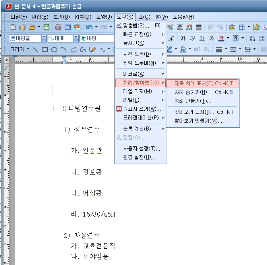Screen dimensions: 267x265
Task: Open the multi-column layout icon
Action: coord(199,27)
